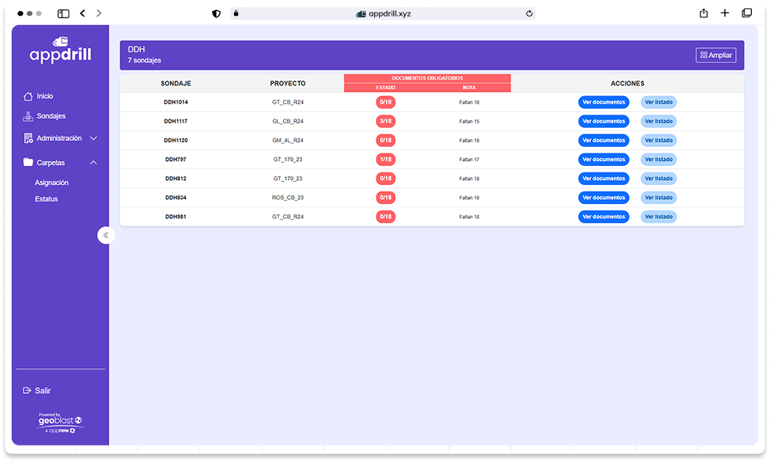Click Ver listado for DDH1117
Image resolution: width=770 pixels, height=462 pixels.
tap(658, 121)
